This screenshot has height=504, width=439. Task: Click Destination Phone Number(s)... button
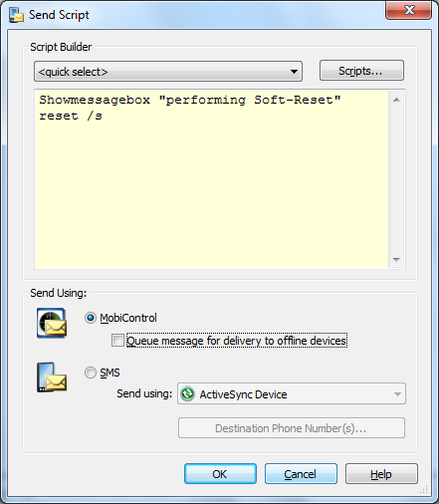292,428
